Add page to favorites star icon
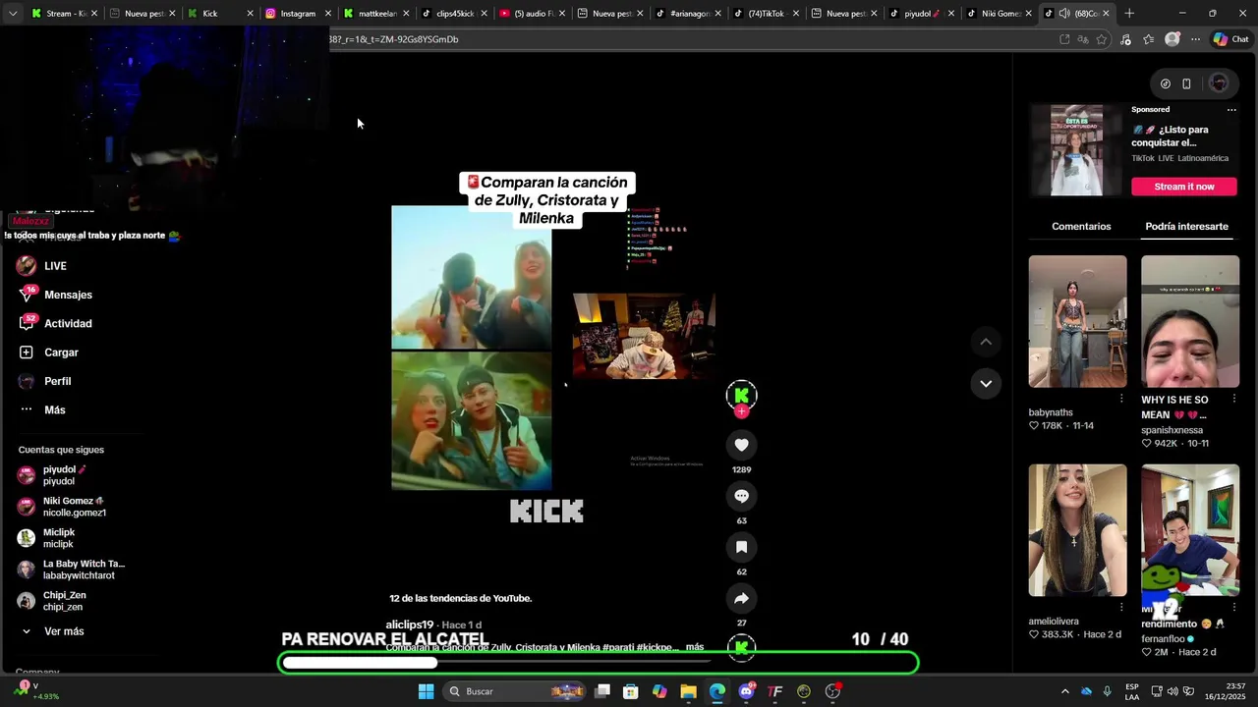Viewport: 1258px width, 707px height. tap(1102, 39)
